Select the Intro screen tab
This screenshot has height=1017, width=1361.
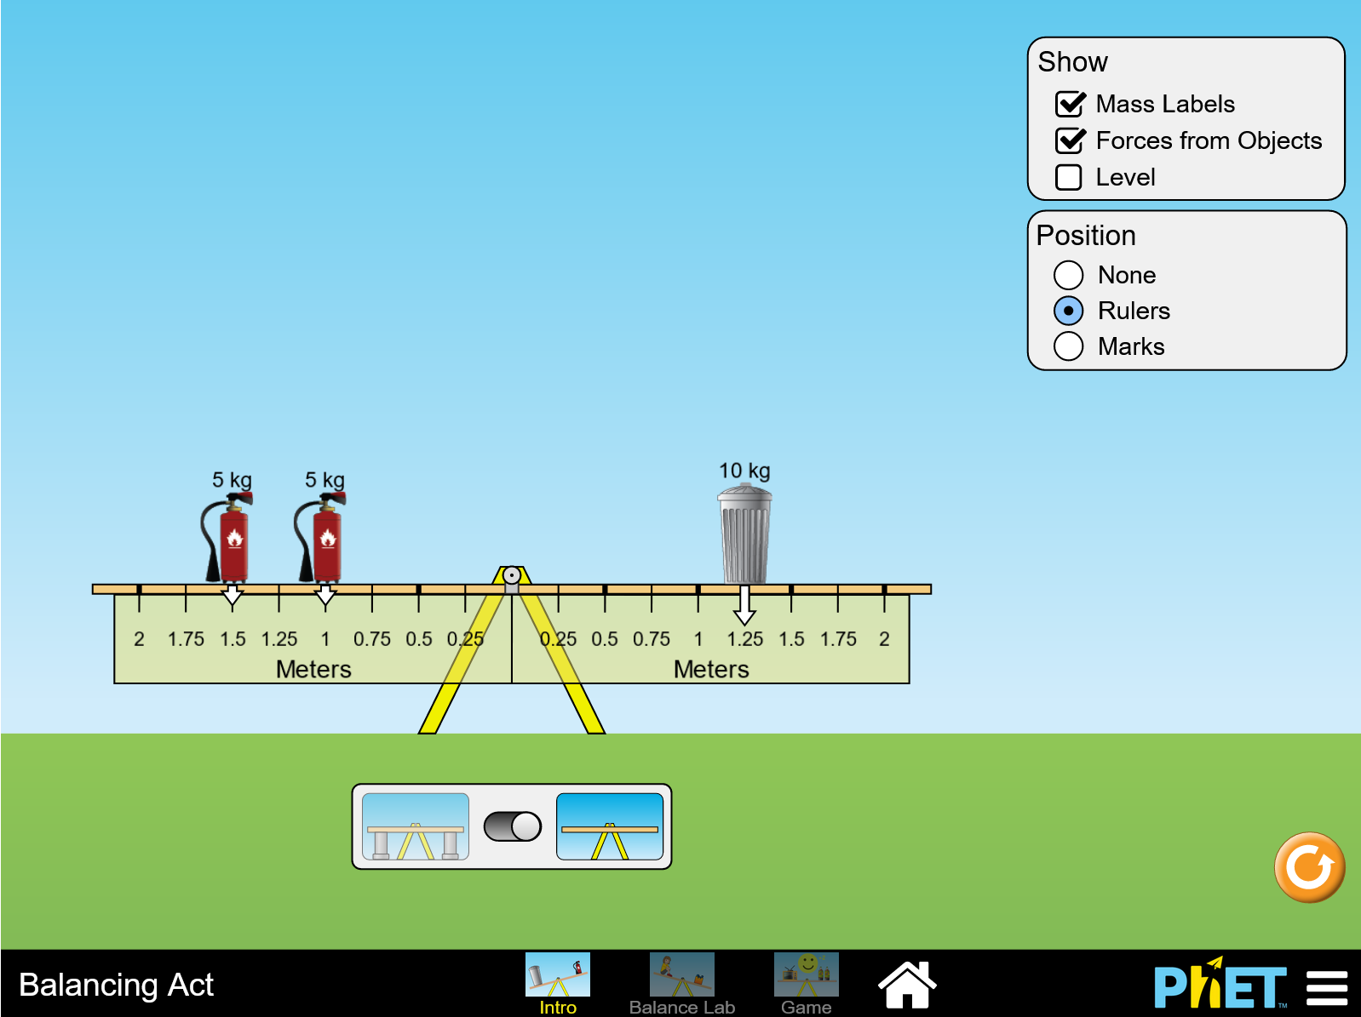[x=557, y=985]
